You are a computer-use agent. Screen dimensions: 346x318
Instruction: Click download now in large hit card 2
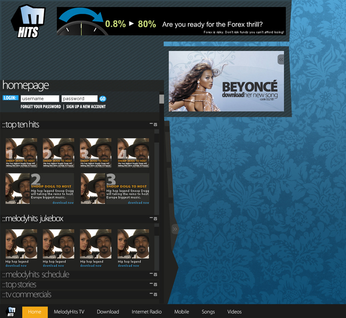tap(63, 202)
